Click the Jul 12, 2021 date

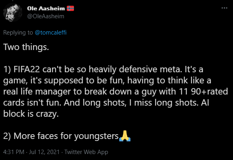44,152
